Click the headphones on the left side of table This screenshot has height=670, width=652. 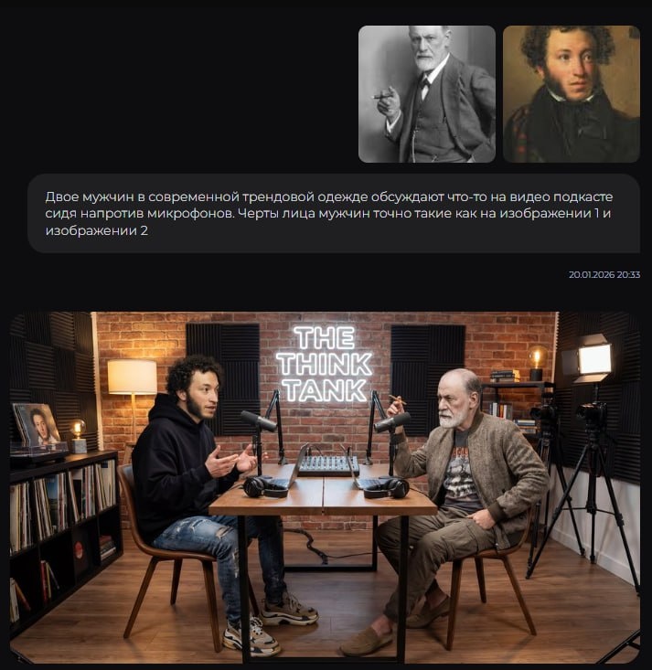click(x=265, y=487)
